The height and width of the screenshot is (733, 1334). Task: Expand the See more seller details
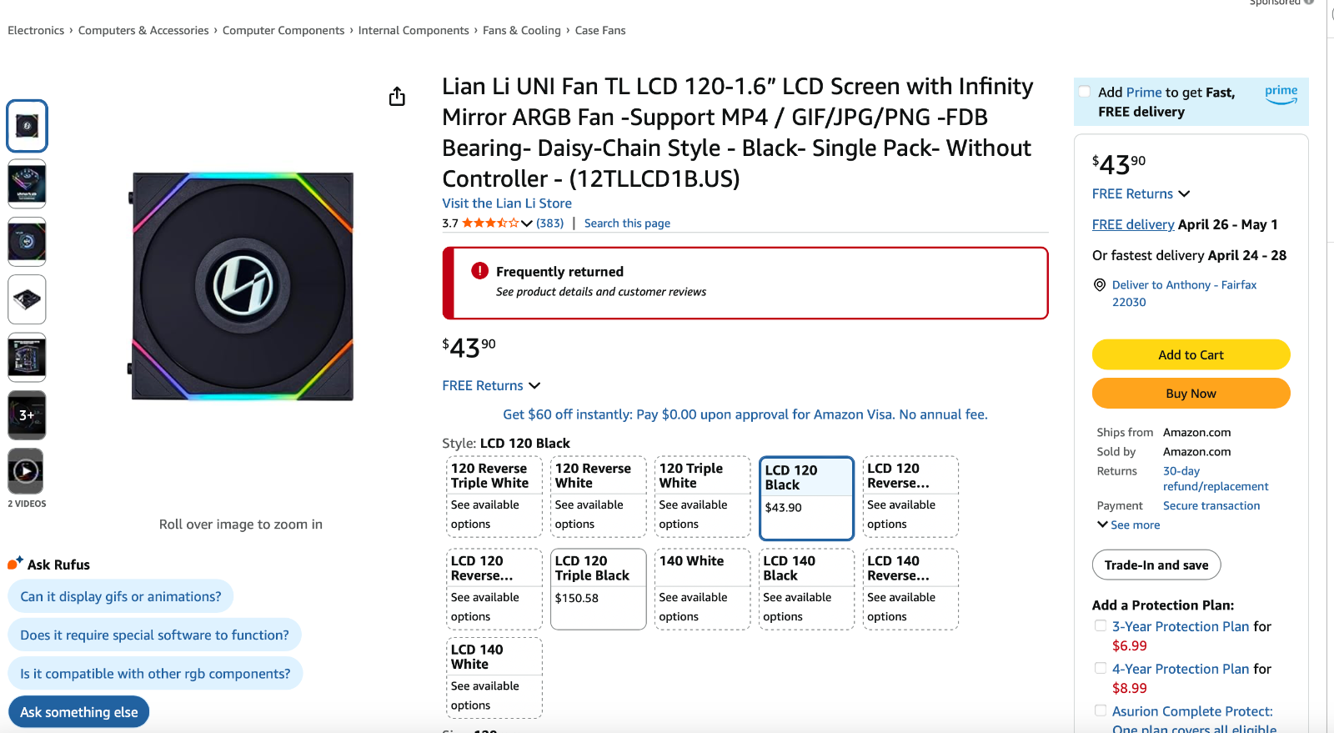(x=1129, y=525)
